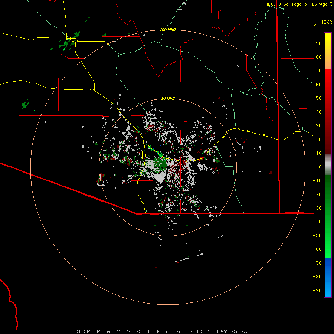The image size is (334, 334).
Task: Click the "100 NMI" range ring label
Action: (x=168, y=30)
